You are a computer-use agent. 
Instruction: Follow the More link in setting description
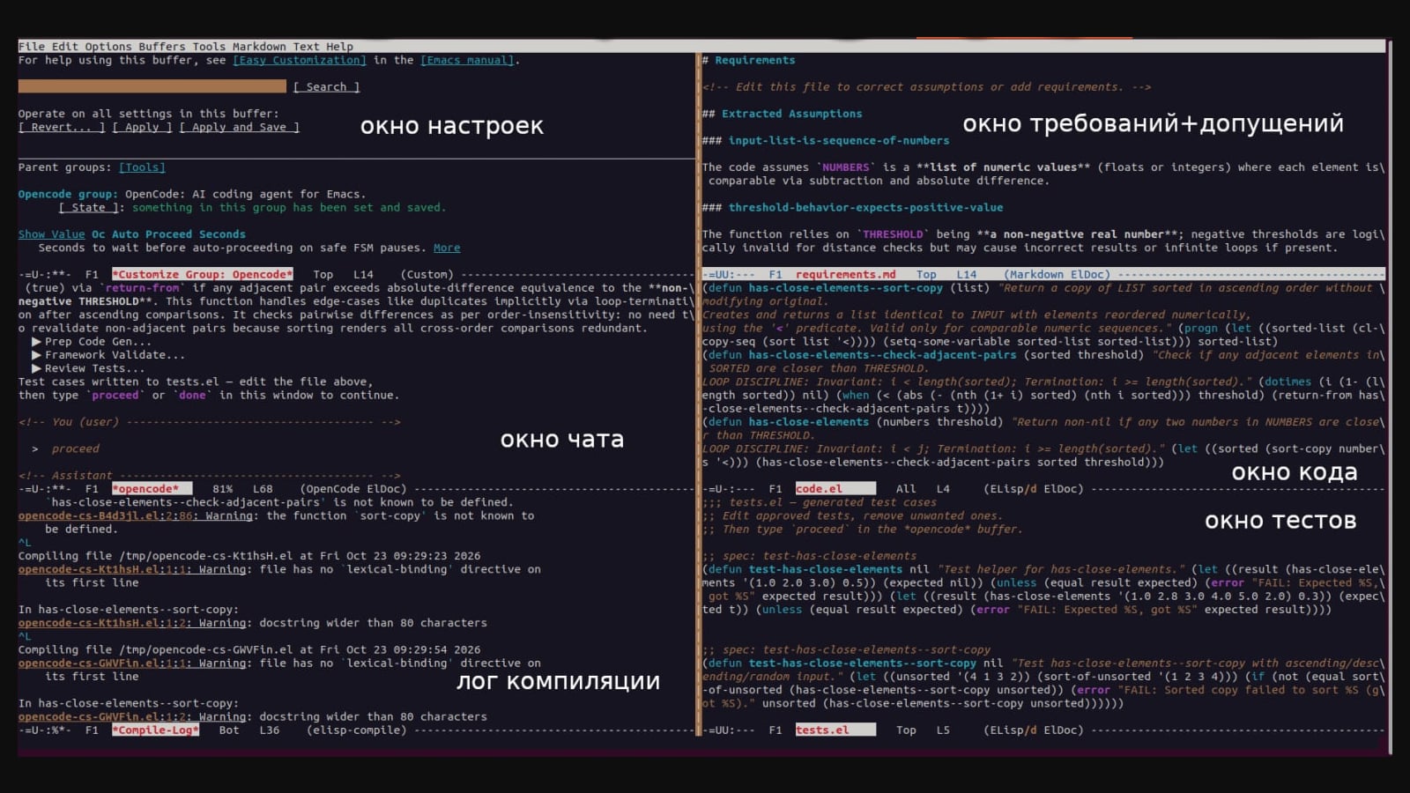(x=447, y=248)
